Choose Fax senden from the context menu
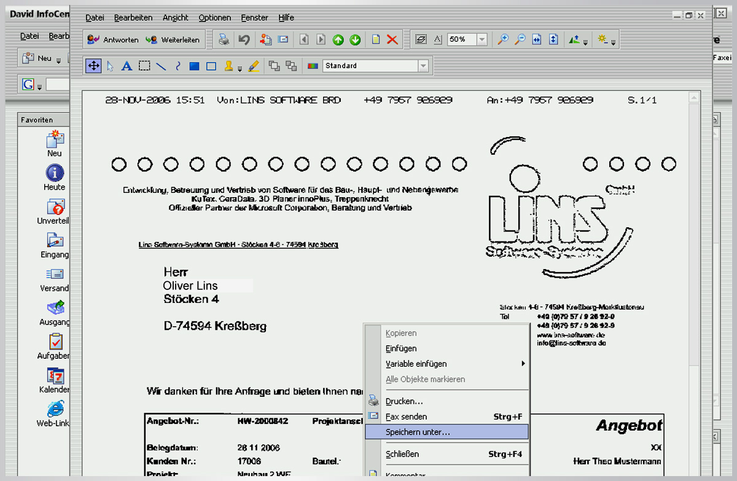 pos(446,416)
